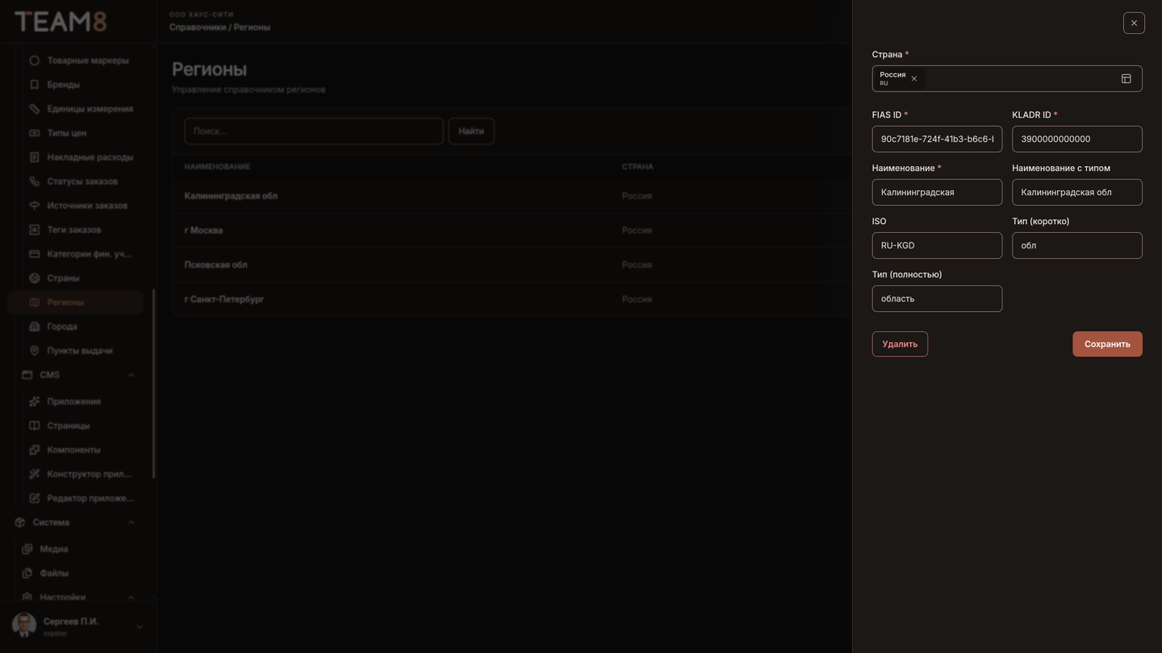Click the Статусы заказов icon

click(x=34, y=181)
